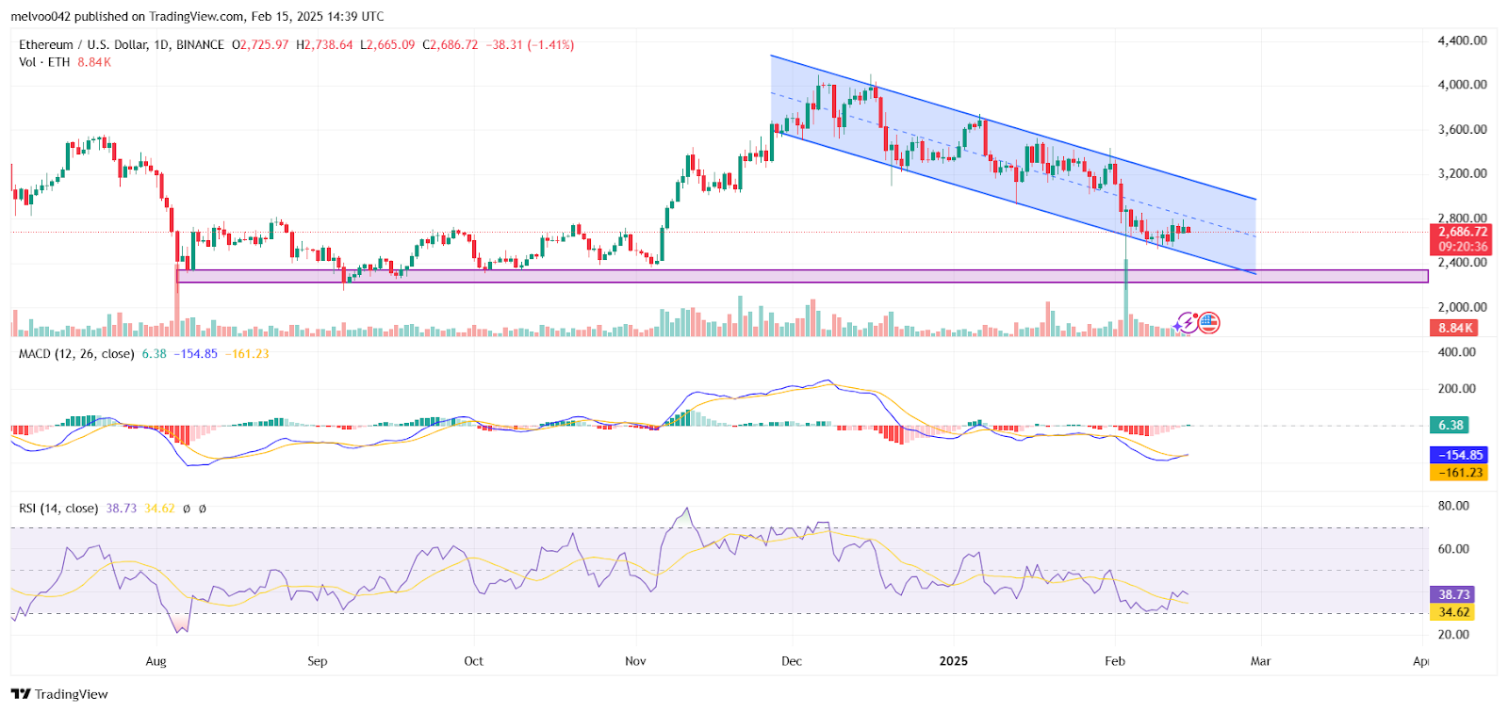This screenshot has height=712, width=1508.
Task: Click the 20.00 RSI axis label
Action: click(1453, 635)
